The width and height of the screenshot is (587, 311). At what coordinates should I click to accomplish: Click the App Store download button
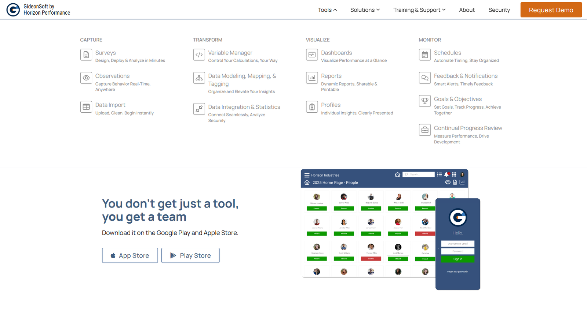130,255
